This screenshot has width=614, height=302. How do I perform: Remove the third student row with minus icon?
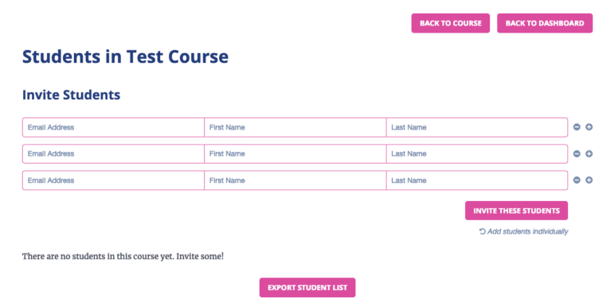[577, 180]
